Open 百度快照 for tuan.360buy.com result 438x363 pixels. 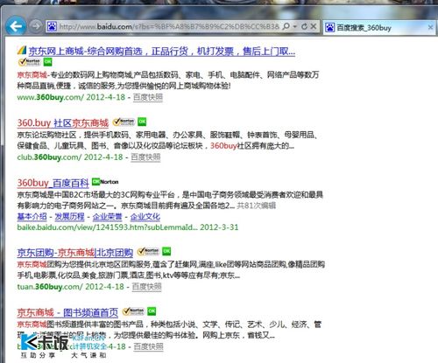click(x=146, y=287)
